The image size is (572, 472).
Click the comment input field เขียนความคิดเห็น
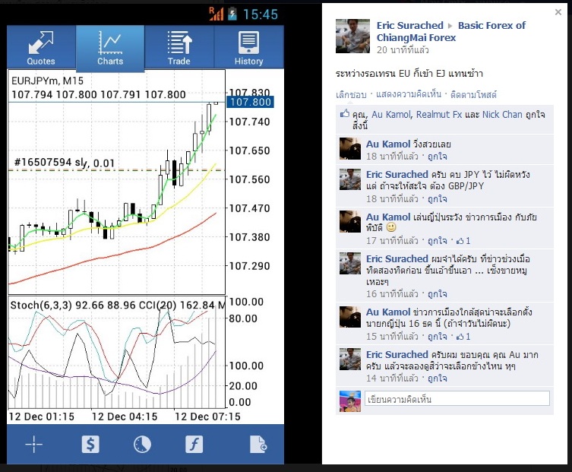457,398
